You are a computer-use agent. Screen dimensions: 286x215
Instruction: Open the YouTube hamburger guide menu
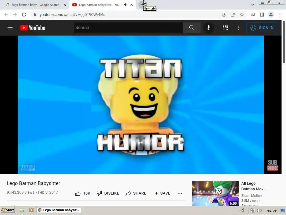pos(10,28)
